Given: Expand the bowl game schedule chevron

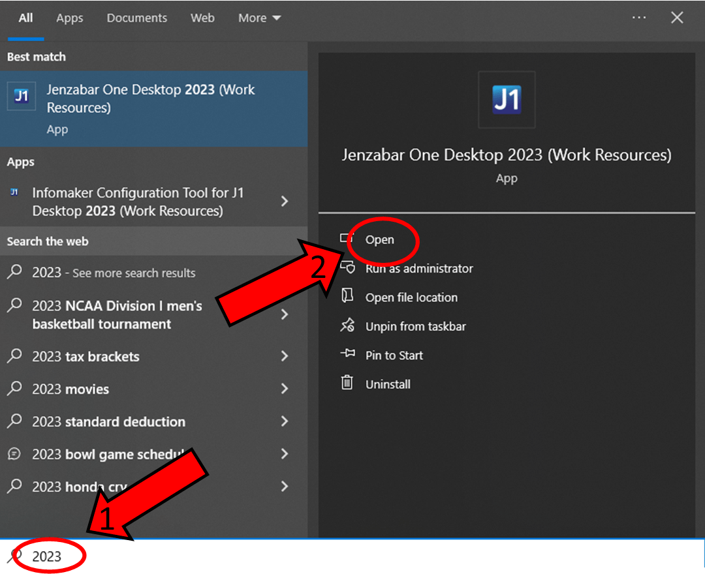Looking at the screenshot, I should [284, 453].
